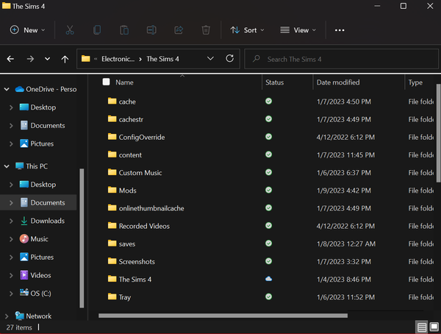Image resolution: width=441 pixels, height=334 pixels.
Task: Expand the Network tree node
Action: tap(7, 316)
